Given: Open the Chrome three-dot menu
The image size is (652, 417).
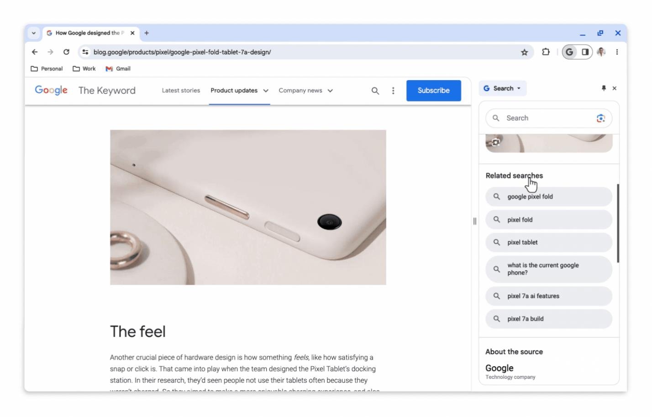Looking at the screenshot, I should click(x=617, y=52).
